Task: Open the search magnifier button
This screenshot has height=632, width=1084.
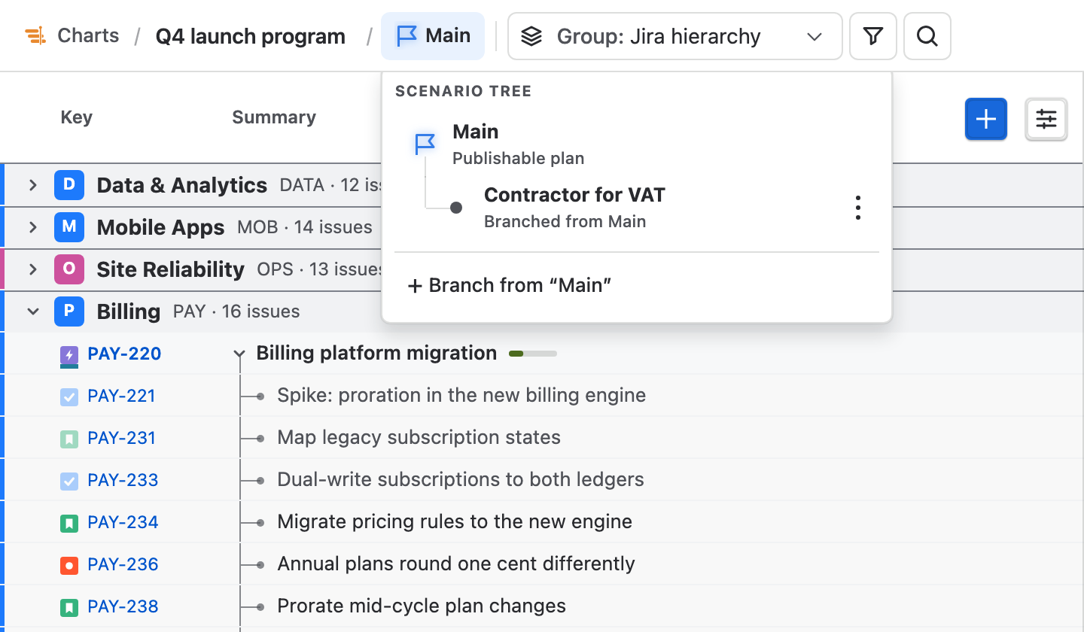Action: tap(927, 36)
